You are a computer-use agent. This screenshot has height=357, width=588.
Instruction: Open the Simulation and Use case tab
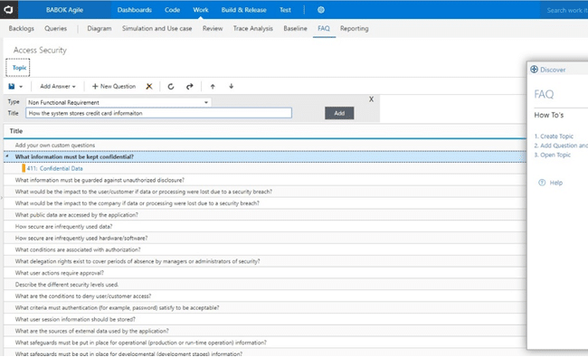coord(156,29)
